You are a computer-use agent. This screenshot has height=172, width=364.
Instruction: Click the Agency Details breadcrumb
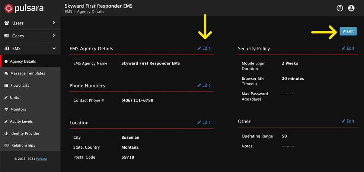(90, 11)
